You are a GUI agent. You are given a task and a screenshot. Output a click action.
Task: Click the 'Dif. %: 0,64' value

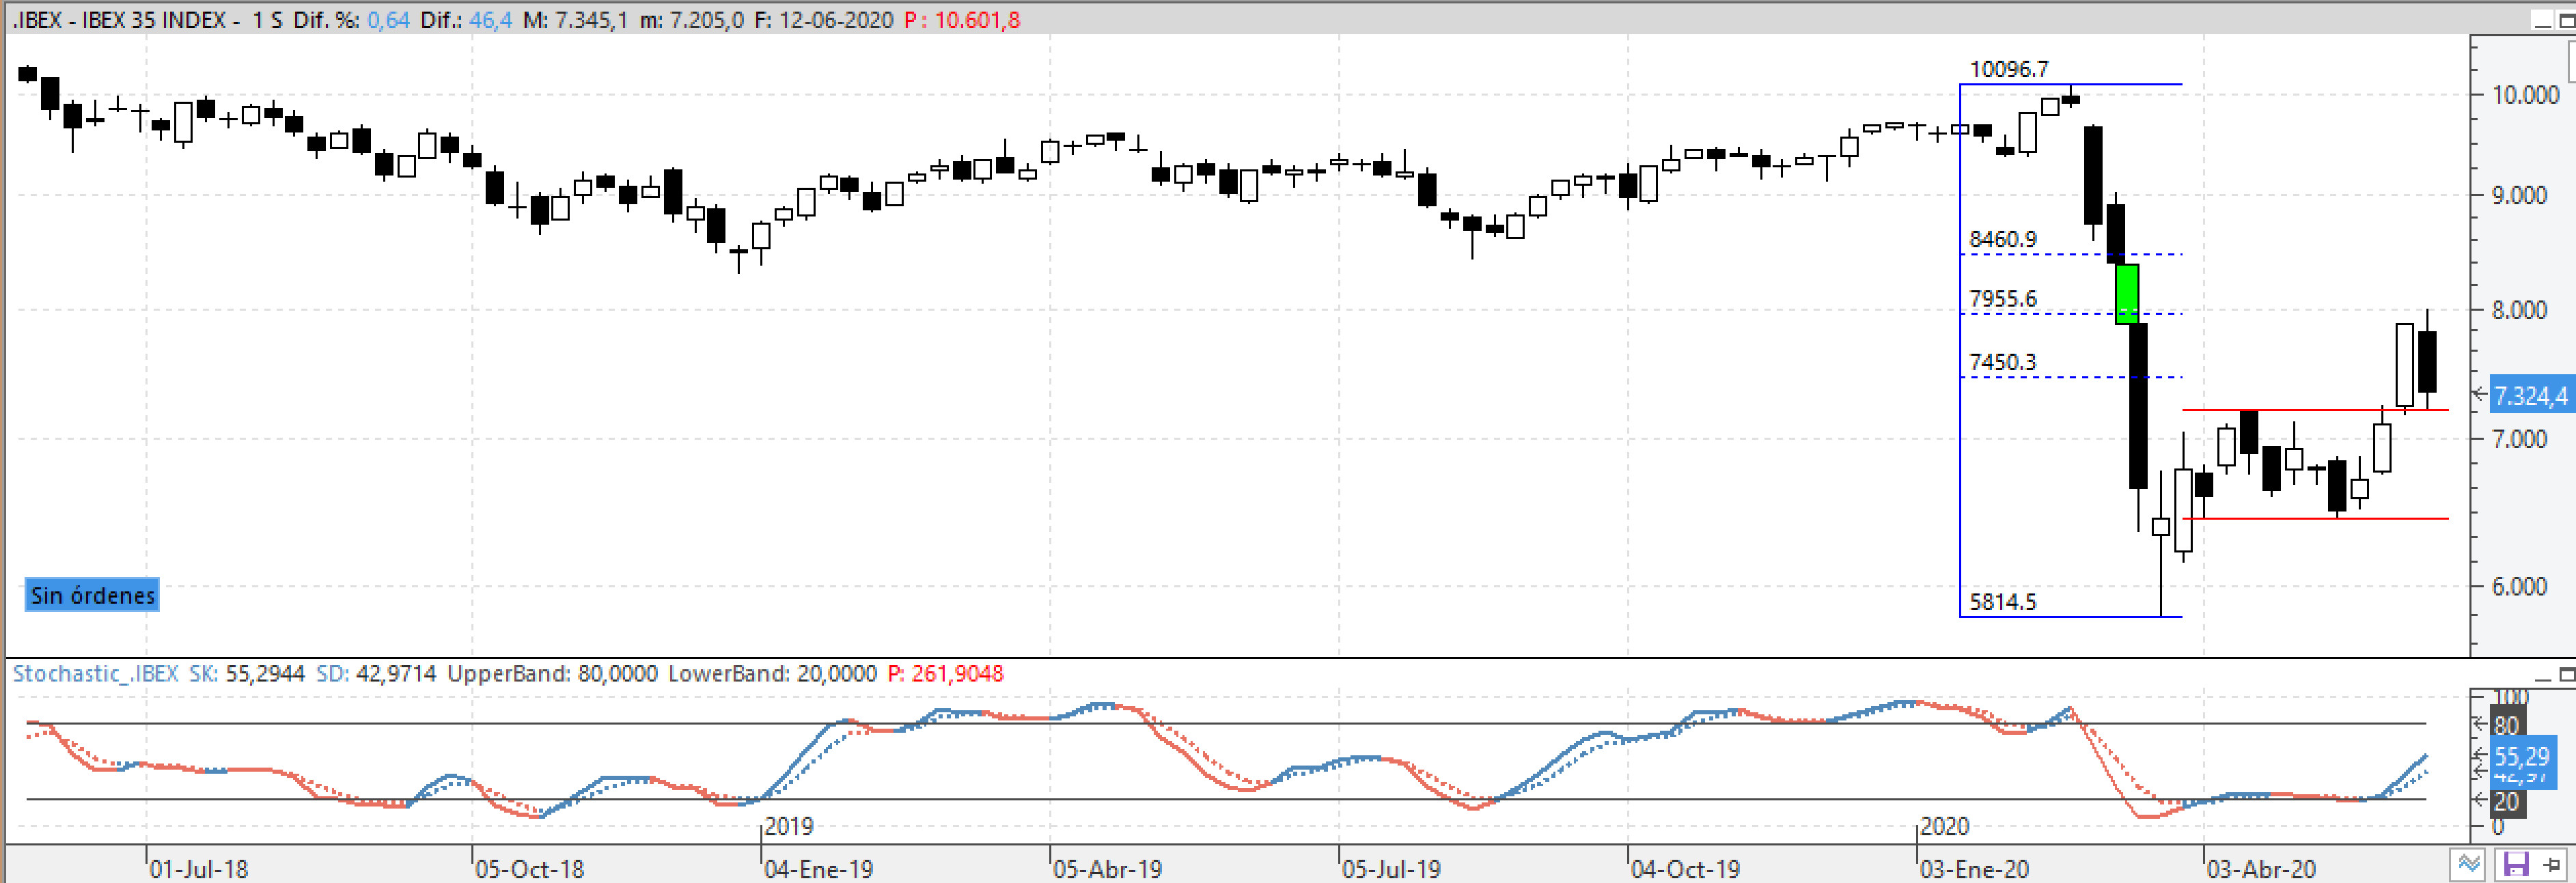click(351, 20)
